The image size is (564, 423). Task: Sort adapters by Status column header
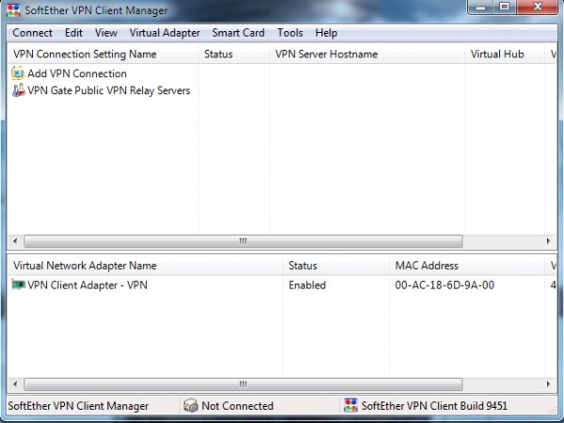pos(337,265)
